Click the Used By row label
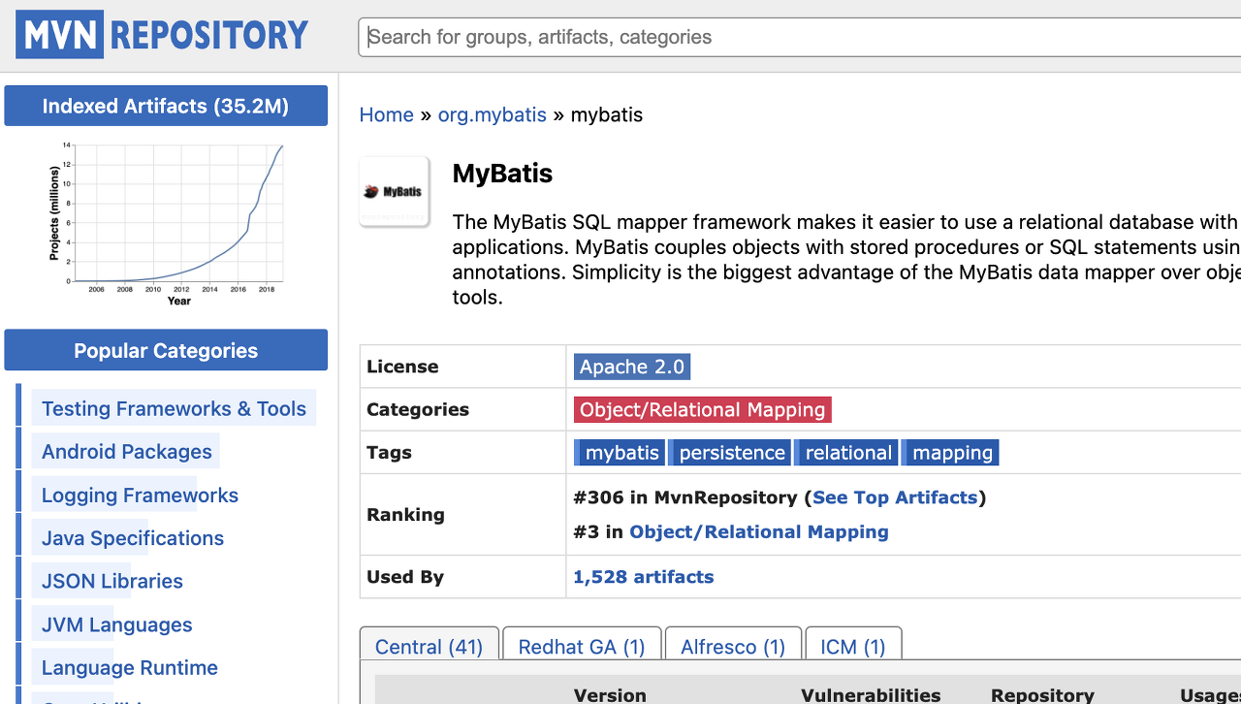 tap(405, 576)
